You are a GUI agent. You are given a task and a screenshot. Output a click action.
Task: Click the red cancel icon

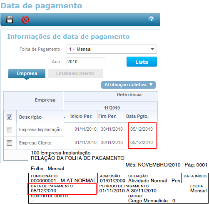(x=25, y=20)
